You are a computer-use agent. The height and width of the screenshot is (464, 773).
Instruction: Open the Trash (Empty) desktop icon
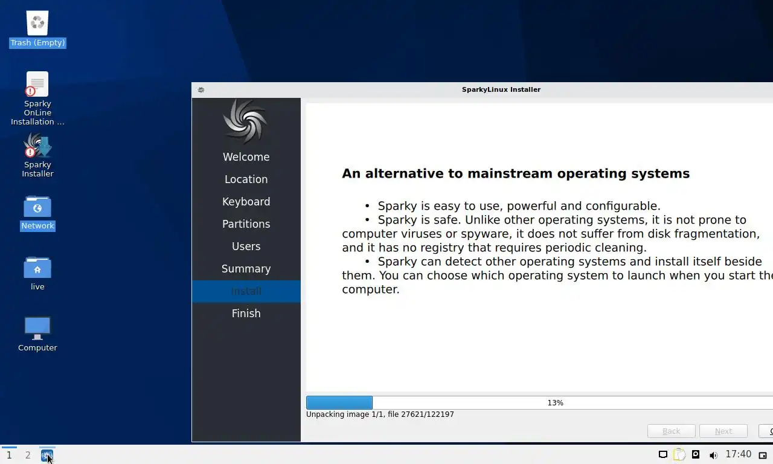[x=37, y=29]
